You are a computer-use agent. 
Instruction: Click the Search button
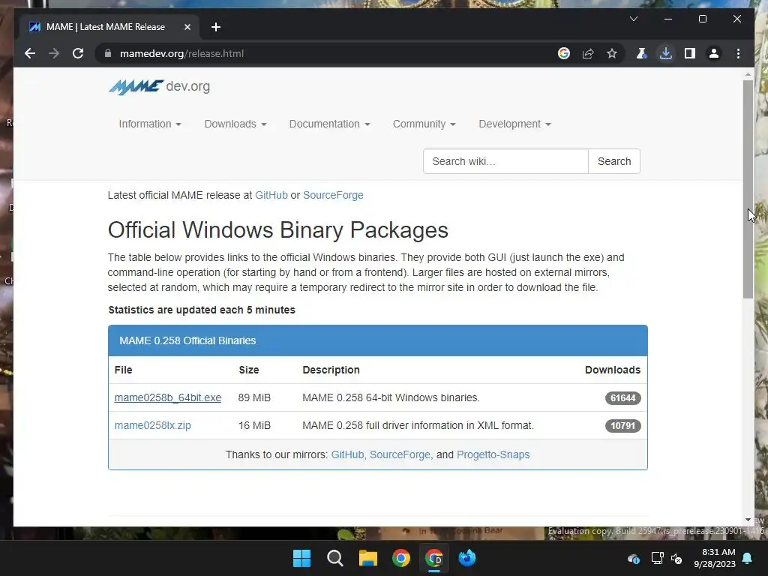tap(614, 161)
